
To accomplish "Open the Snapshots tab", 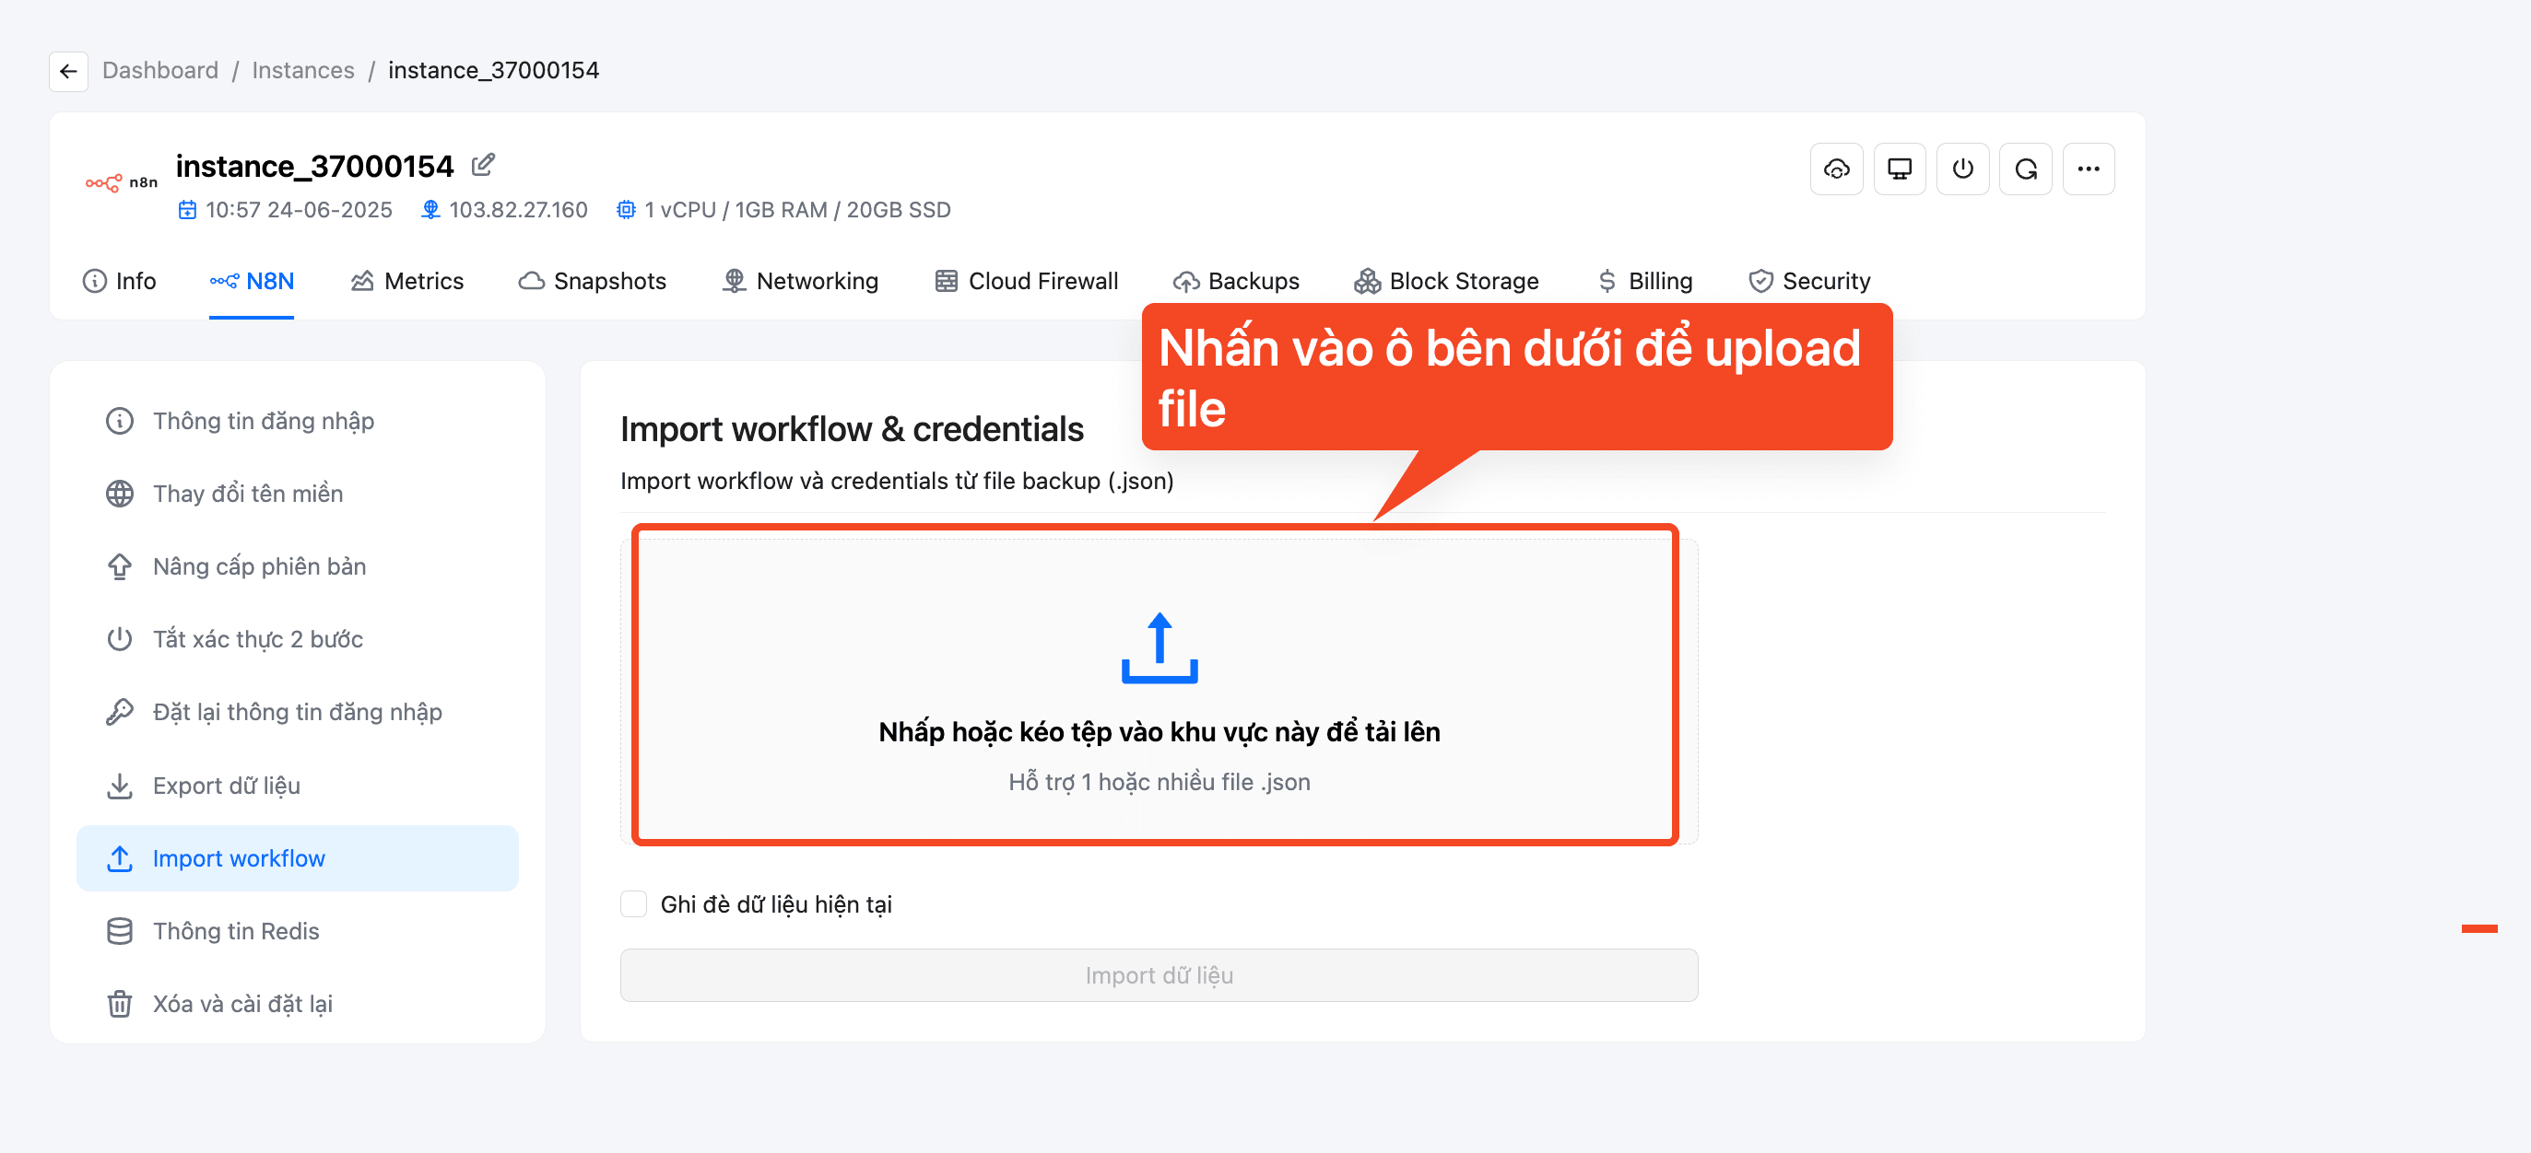I will 593,281.
